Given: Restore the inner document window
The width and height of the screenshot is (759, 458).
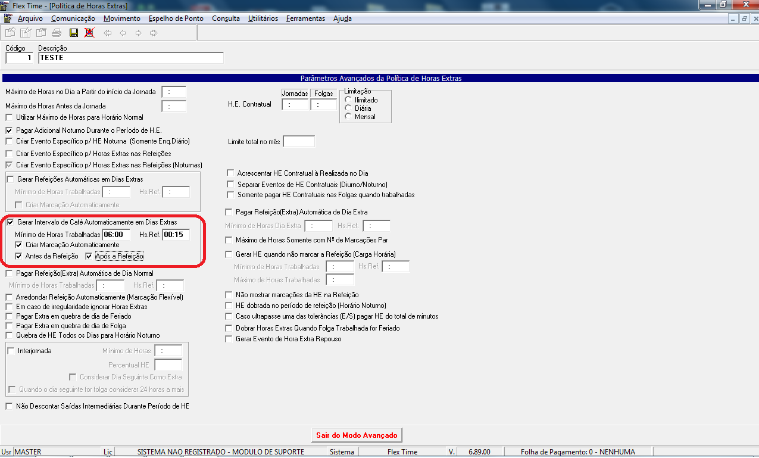Looking at the screenshot, I should tap(744, 18).
